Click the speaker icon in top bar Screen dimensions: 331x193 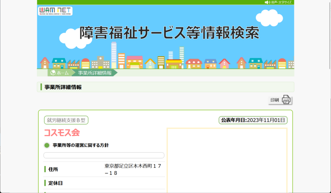pyautogui.click(x=267, y=2)
